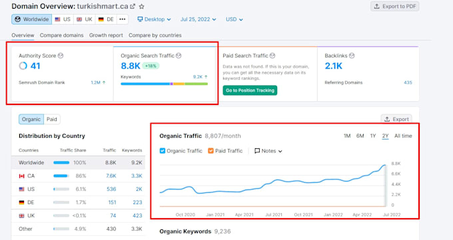Open the Desktop device dropdown
This screenshot has width=453, height=240.
(154, 19)
